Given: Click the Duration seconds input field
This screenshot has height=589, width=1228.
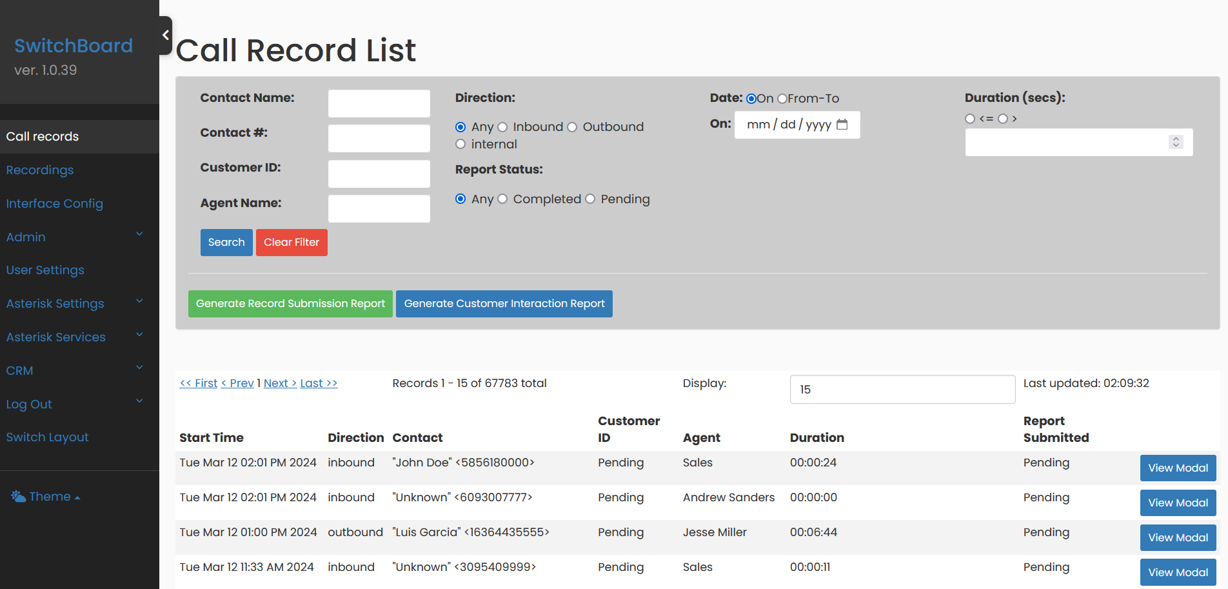Looking at the screenshot, I should 1079,143.
